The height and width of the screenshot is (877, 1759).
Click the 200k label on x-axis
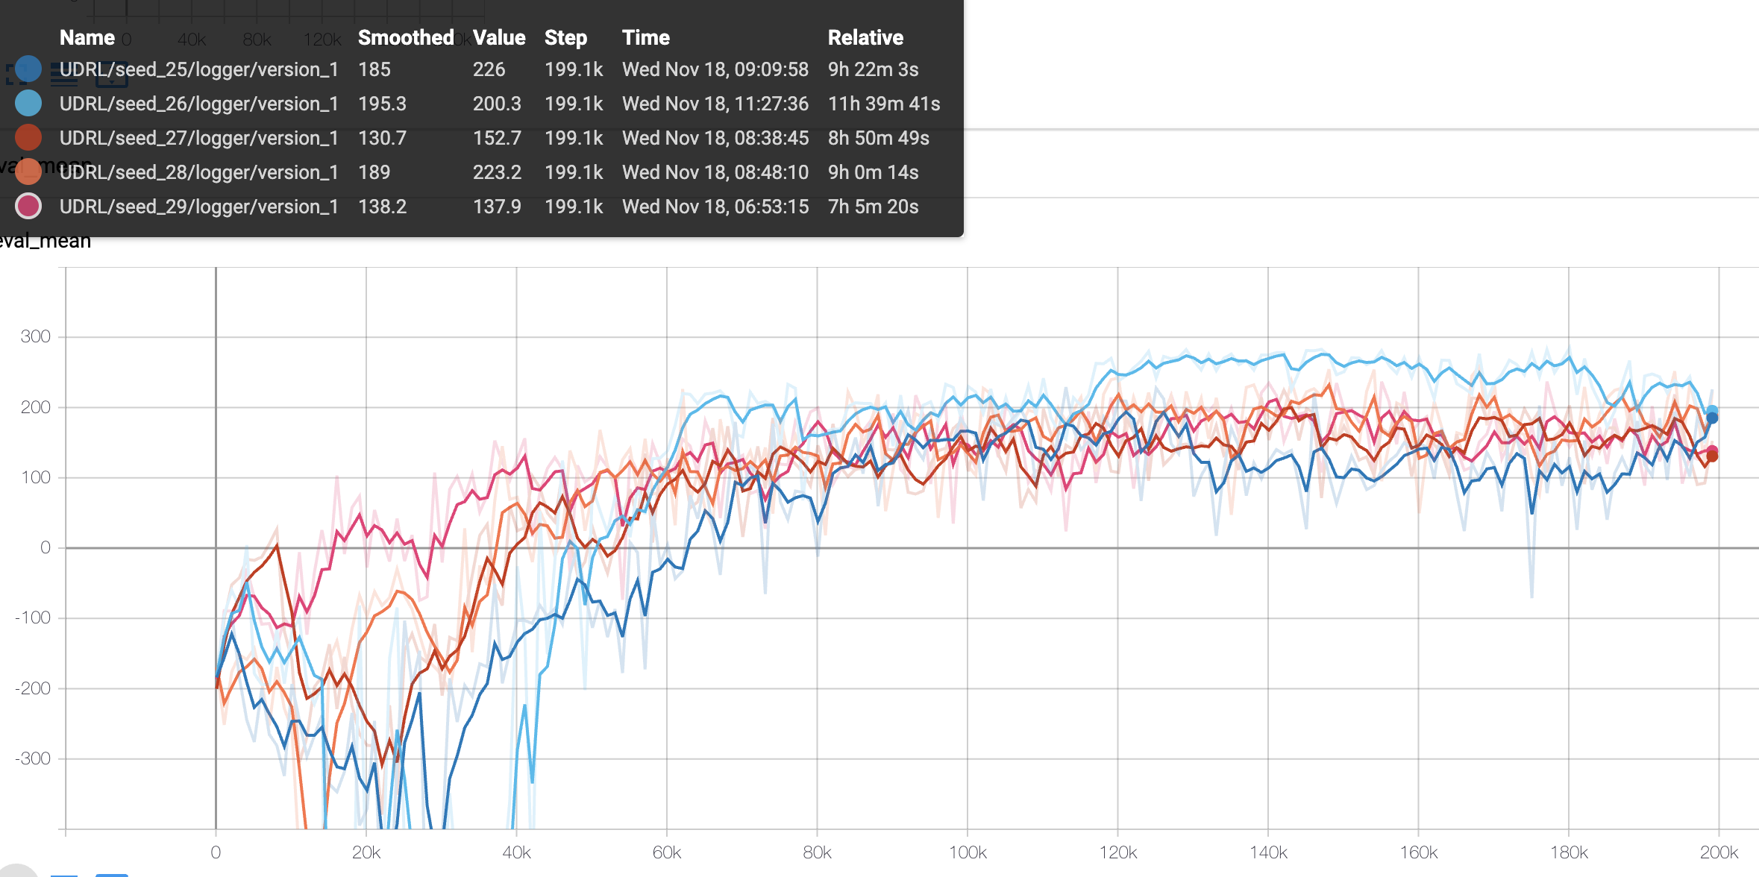click(x=1718, y=852)
